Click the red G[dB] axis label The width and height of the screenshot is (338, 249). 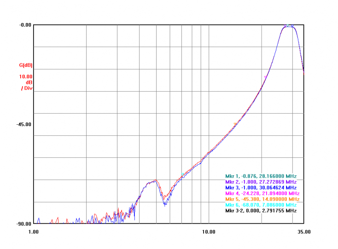(26, 65)
